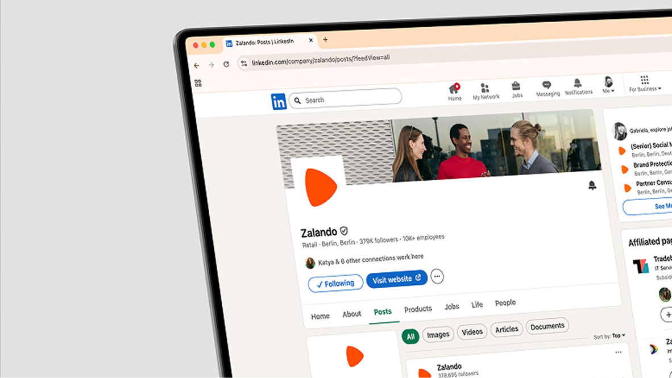Switch to the People tab

point(505,302)
